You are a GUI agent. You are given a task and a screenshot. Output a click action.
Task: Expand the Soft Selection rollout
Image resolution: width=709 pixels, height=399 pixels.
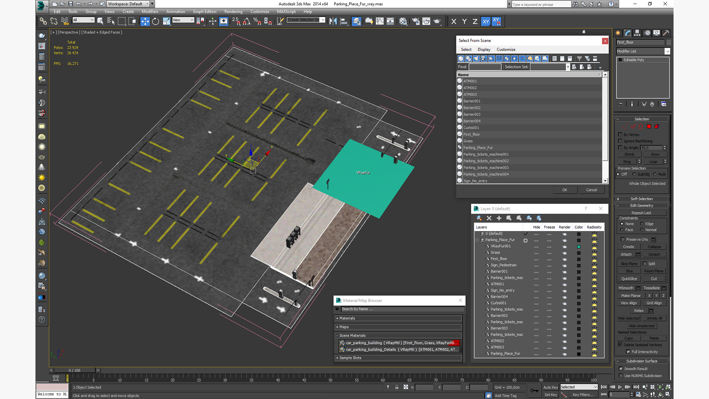click(x=641, y=199)
